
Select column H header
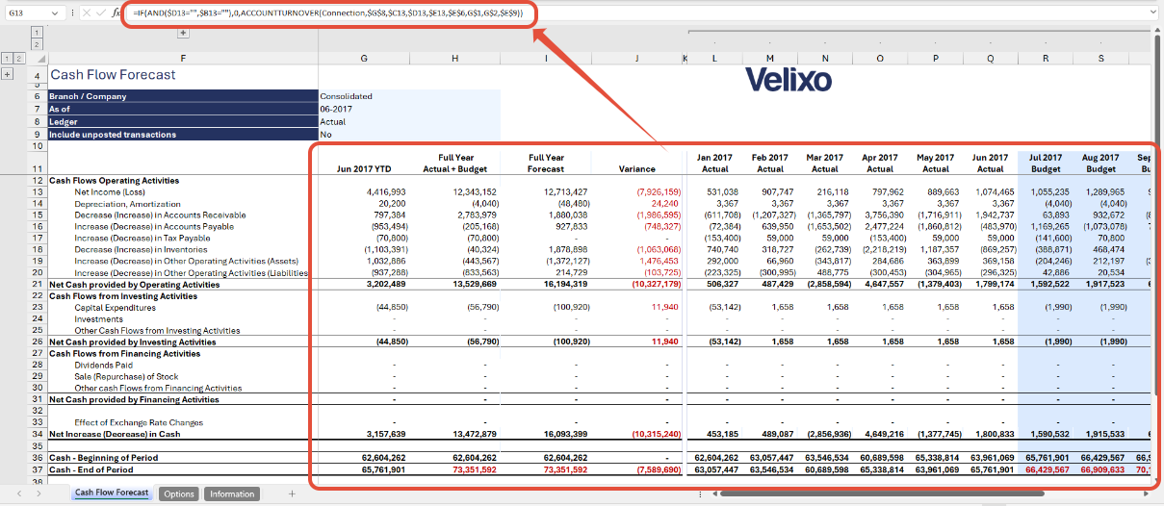point(454,59)
